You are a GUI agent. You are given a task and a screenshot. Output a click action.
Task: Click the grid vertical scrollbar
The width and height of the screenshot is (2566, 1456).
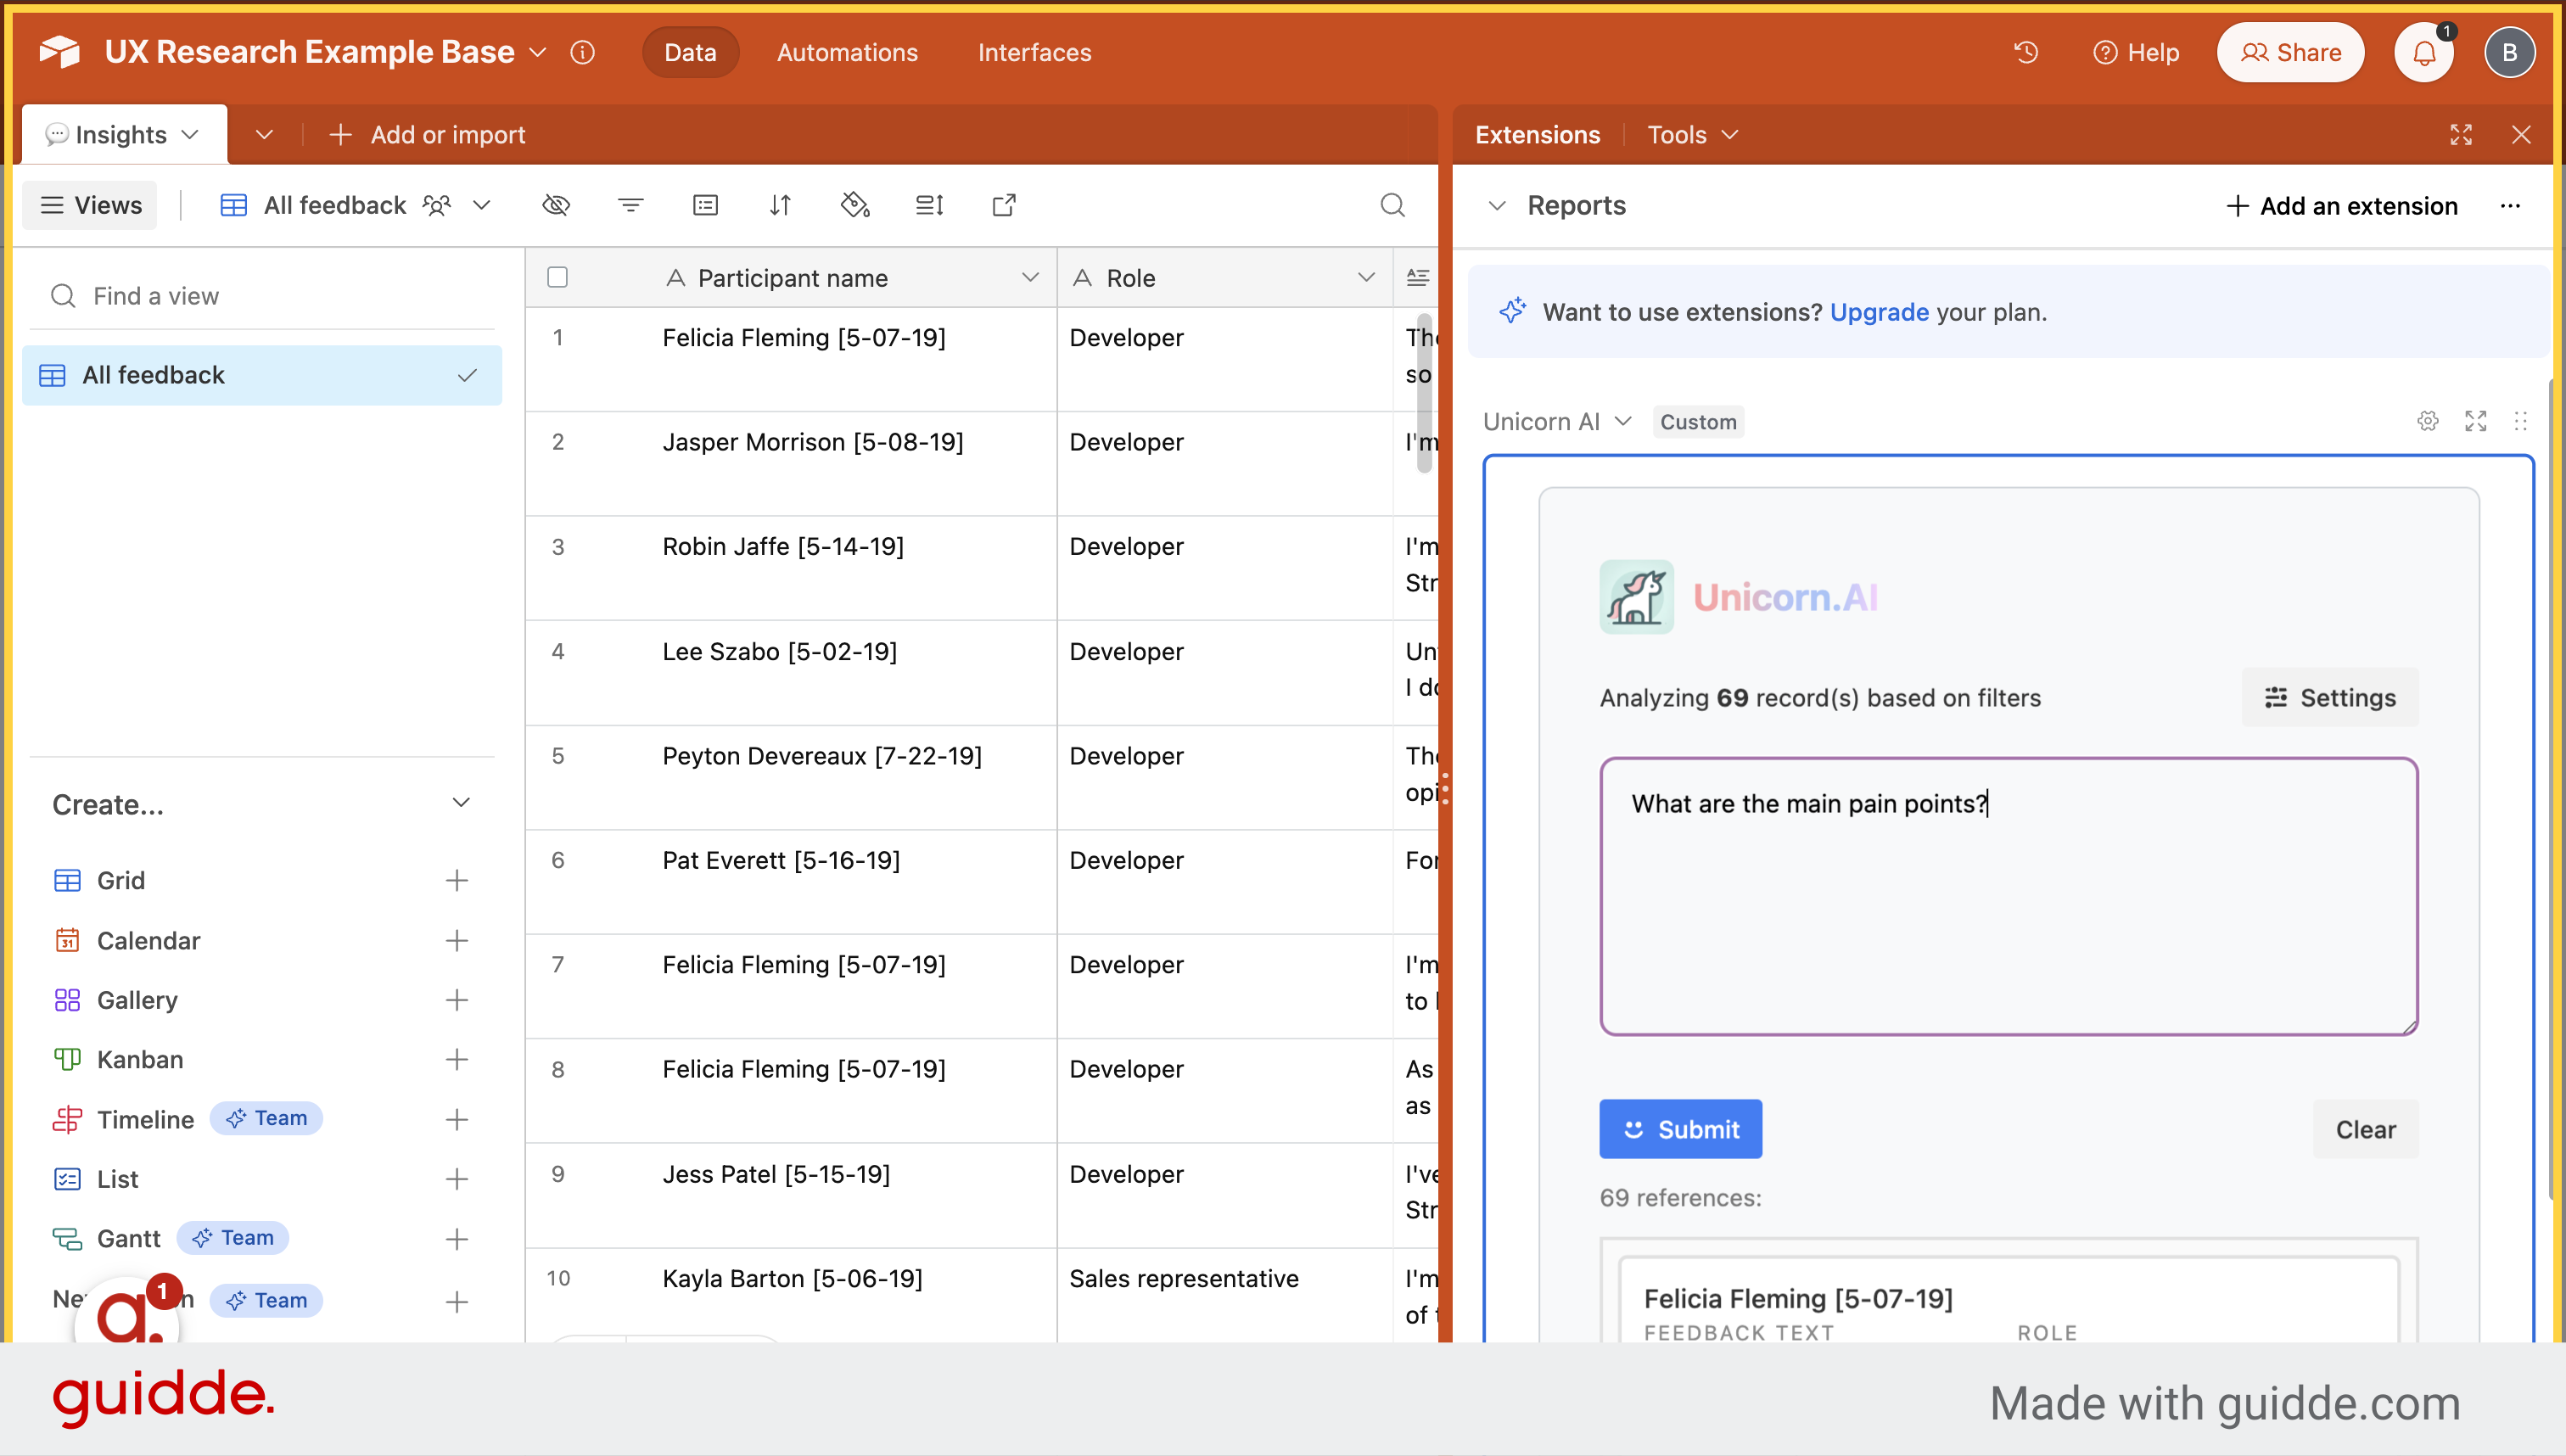coord(1424,394)
